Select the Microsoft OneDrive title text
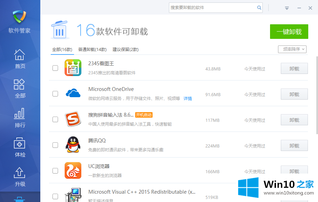Screen dimensions: 318x202 [x=111, y=89]
